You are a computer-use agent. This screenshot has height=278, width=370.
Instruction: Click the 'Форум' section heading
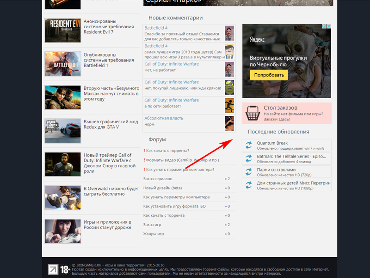pos(157,139)
